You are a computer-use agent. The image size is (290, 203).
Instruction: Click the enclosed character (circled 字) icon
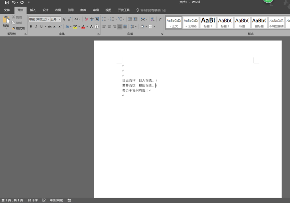click(x=96, y=27)
